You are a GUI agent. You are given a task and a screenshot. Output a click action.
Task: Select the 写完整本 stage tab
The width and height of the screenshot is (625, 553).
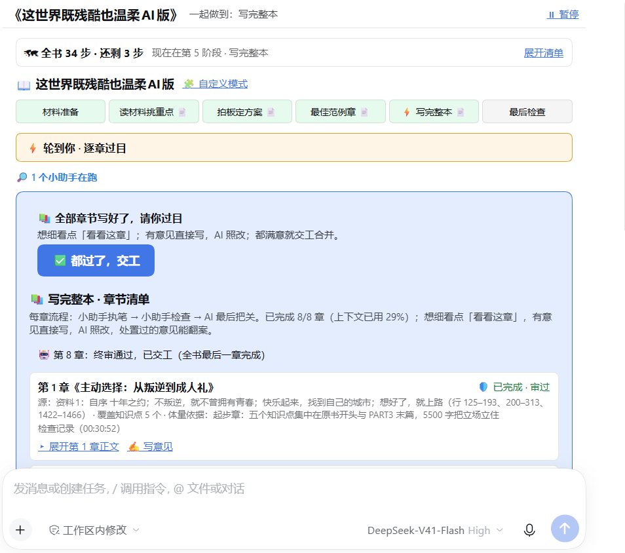coord(434,111)
